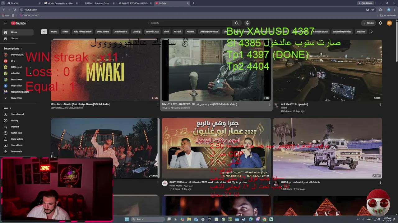Open the notifications bell
Viewport: 398px width, 223px height.
click(x=380, y=23)
